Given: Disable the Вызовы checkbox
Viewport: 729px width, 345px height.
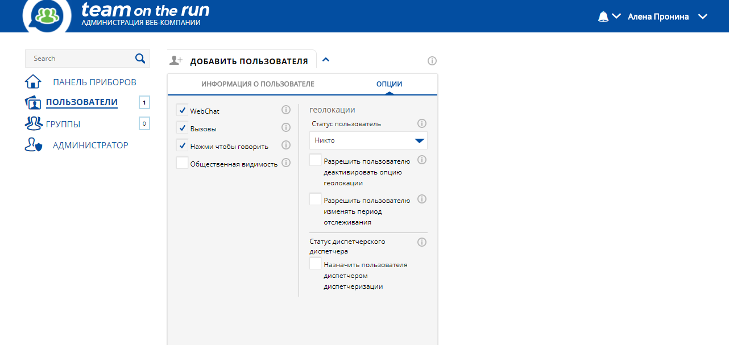Looking at the screenshot, I should (x=182, y=127).
